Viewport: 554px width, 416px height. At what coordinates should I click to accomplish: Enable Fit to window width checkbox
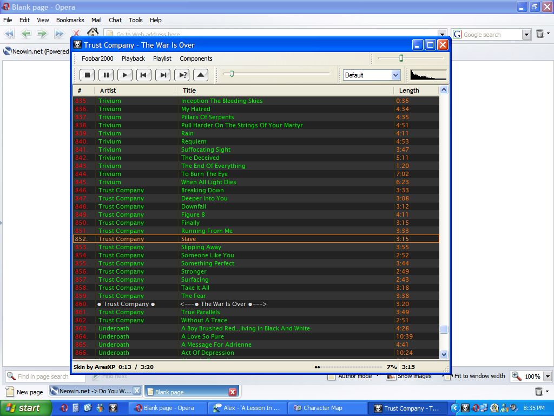(x=448, y=376)
